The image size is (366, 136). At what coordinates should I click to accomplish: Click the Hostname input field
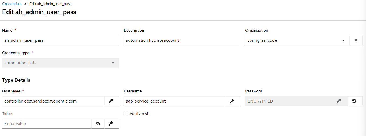(x=53, y=101)
